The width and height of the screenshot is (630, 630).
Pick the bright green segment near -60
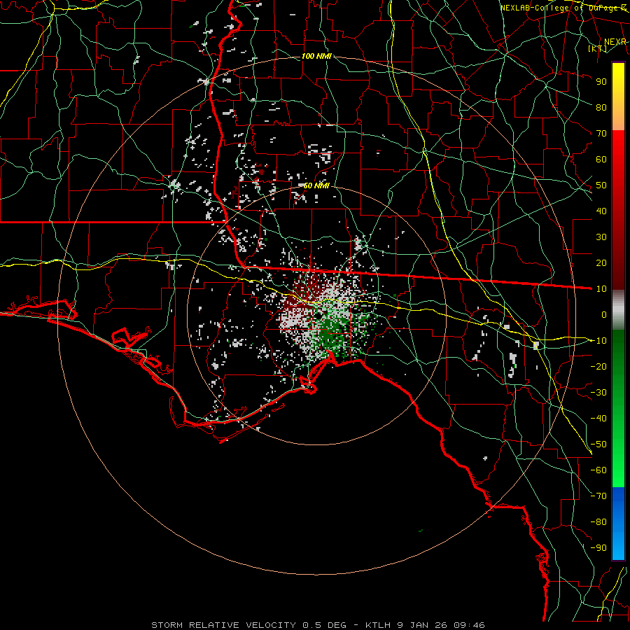618,472
